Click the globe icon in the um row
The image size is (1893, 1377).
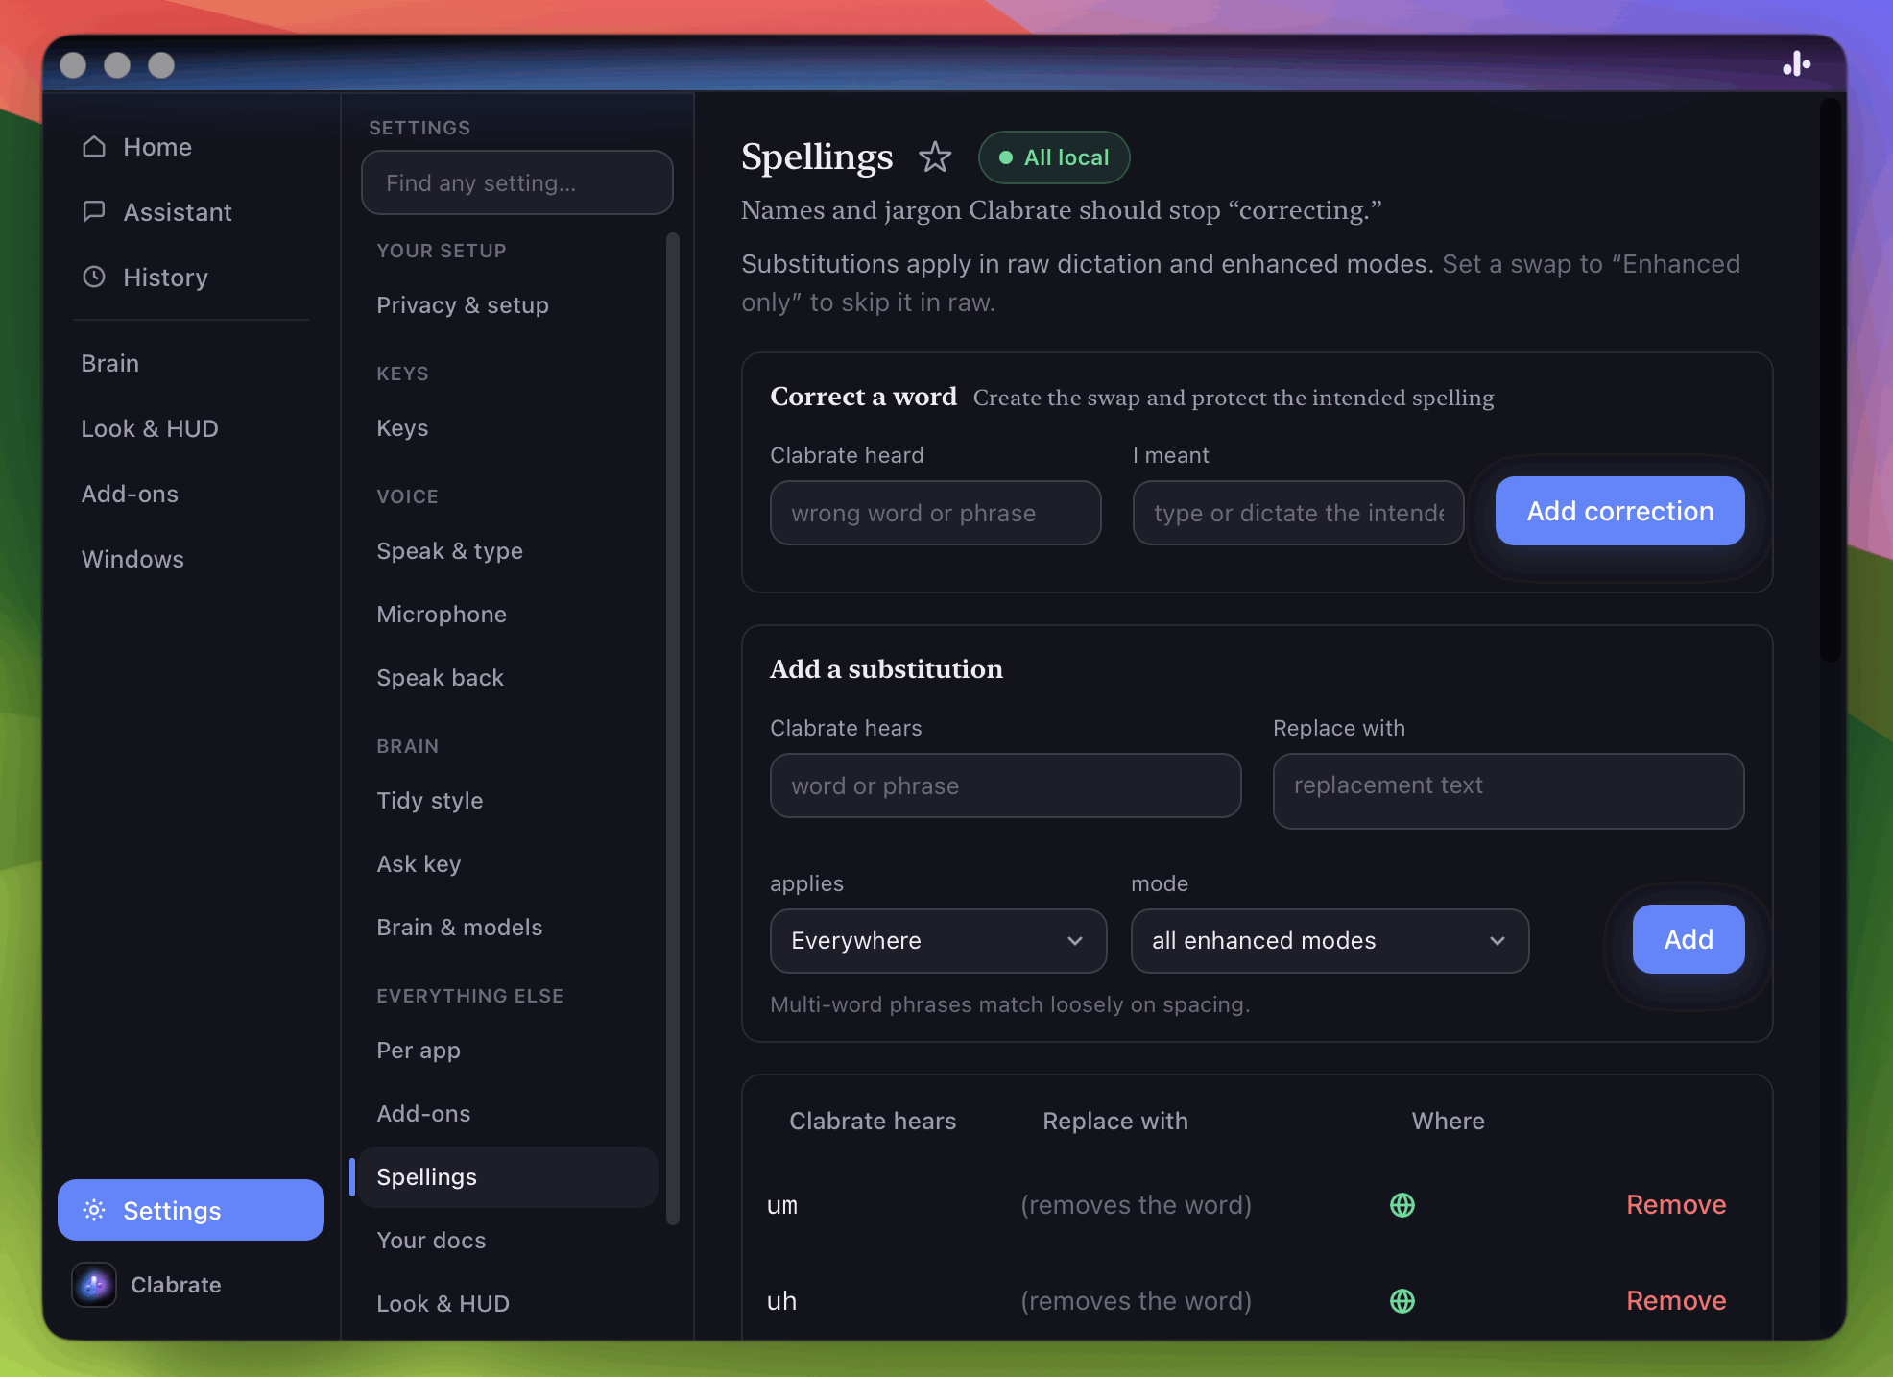coord(1402,1204)
